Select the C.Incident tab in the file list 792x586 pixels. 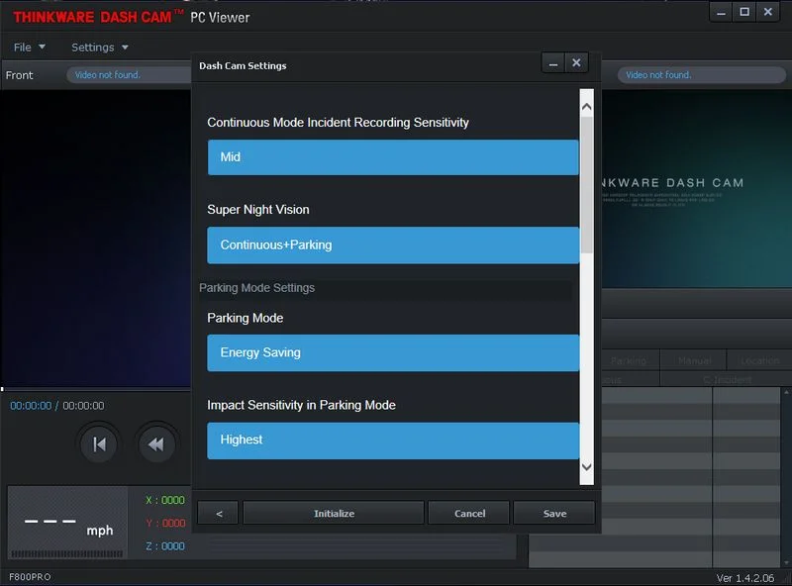727,379
